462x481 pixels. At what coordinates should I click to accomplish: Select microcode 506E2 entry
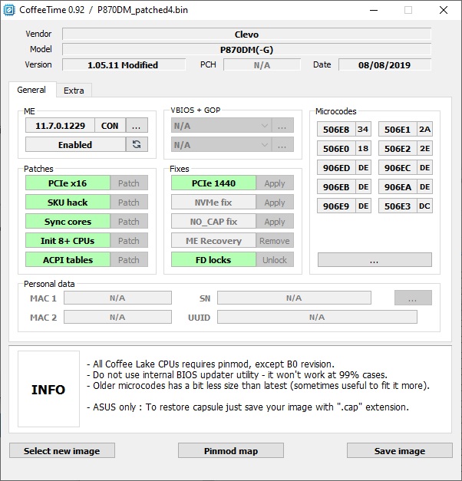tap(398, 149)
